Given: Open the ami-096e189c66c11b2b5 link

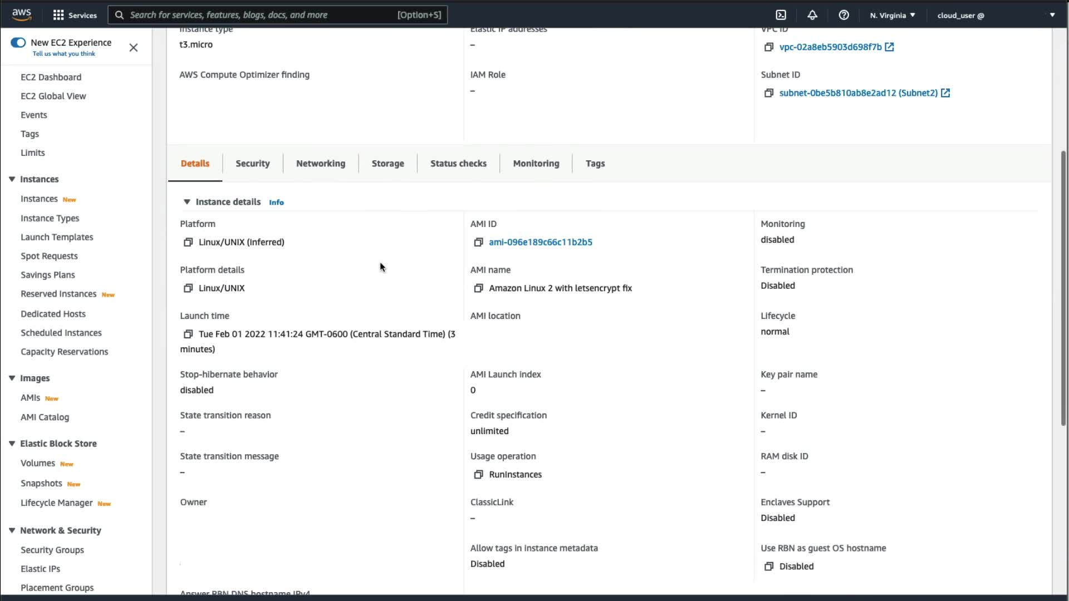Looking at the screenshot, I should click(540, 242).
